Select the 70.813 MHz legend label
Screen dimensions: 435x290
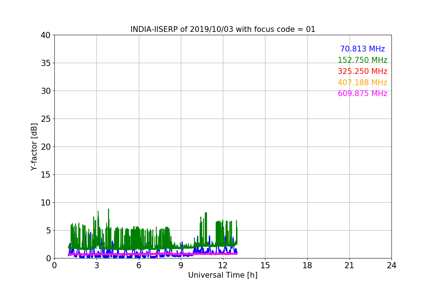point(362,49)
